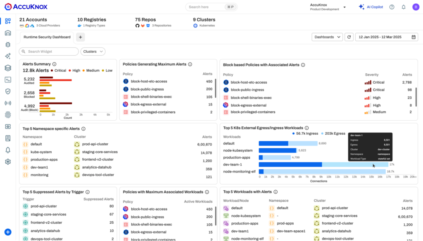The height and width of the screenshot is (241, 423).
Task: Open the Dashboards dropdown
Action: click(x=327, y=37)
